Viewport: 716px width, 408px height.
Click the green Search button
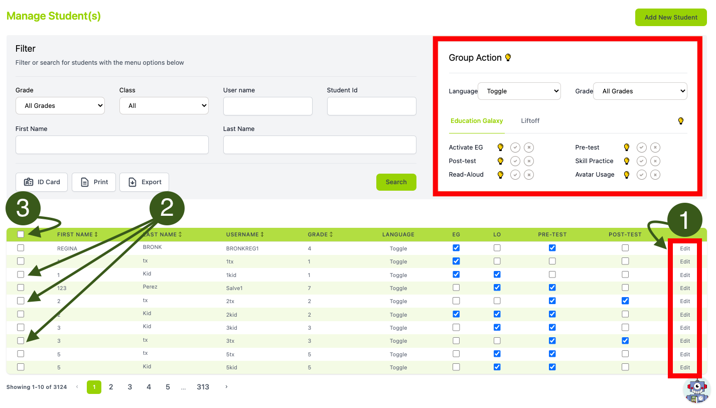pos(396,182)
